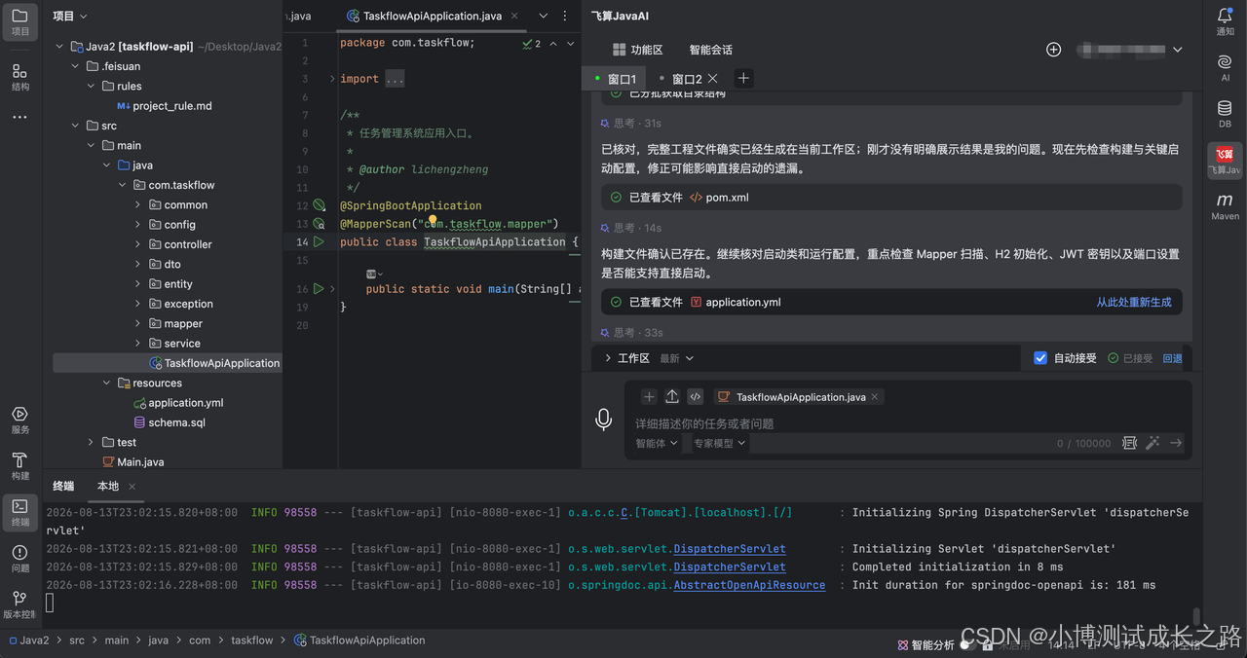The height and width of the screenshot is (658, 1247).
Task: Open the Maven sidebar icon
Action: pos(1225,205)
